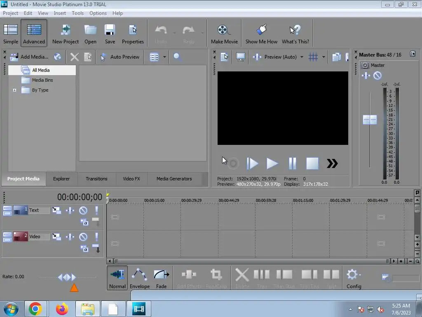Select the Fade tool
This screenshot has width=422, height=317.
tap(161, 278)
